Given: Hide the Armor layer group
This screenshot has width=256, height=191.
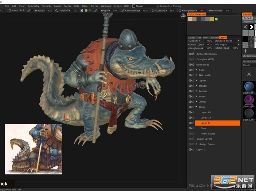Looking at the screenshot, I should pyautogui.click(x=190, y=102).
